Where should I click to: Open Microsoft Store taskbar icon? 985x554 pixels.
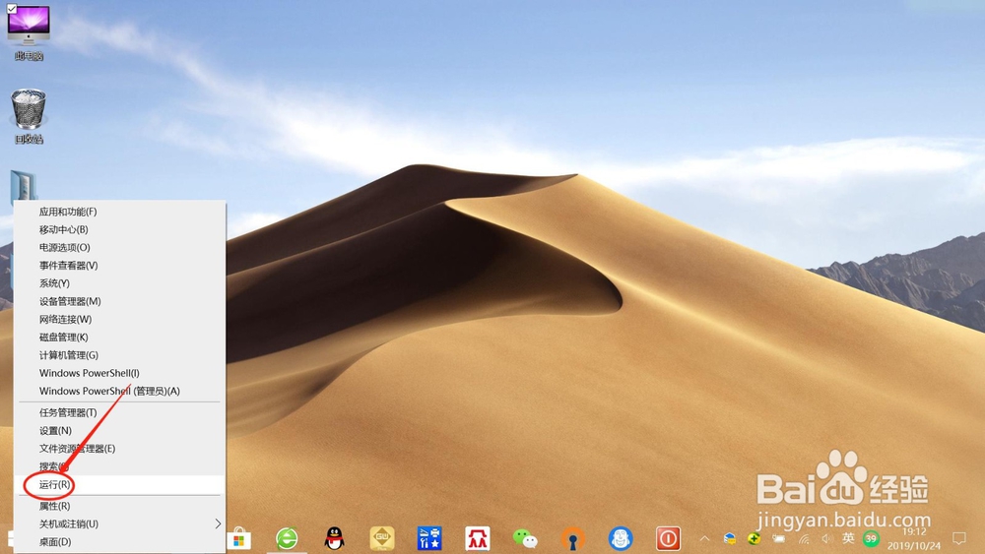click(x=238, y=539)
